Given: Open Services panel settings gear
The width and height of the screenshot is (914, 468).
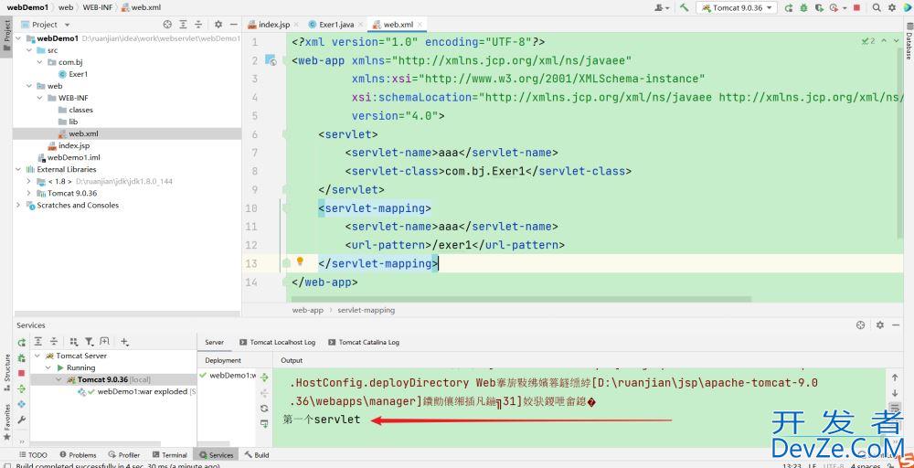Looking at the screenshot, I should coord(880,325).
